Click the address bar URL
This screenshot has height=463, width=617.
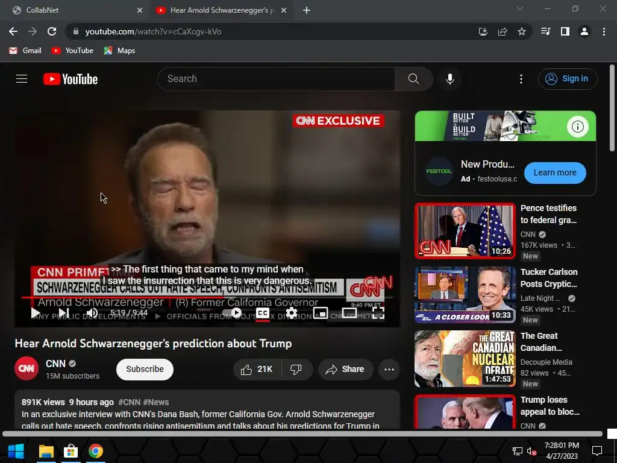point(153,31)
